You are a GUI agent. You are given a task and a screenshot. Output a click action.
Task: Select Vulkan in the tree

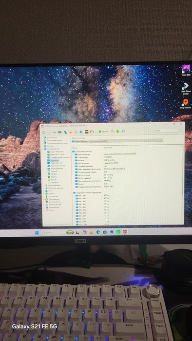click(53, 180)
